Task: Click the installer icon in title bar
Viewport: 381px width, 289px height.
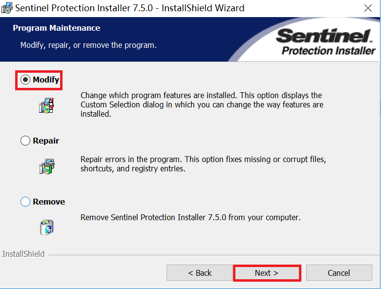Action: coord(7,8)
